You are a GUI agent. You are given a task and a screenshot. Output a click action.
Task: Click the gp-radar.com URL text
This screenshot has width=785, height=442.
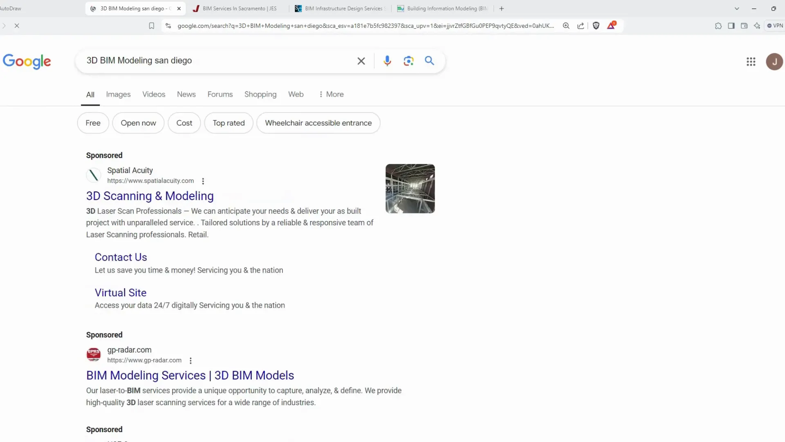click(x=144, y=361)
